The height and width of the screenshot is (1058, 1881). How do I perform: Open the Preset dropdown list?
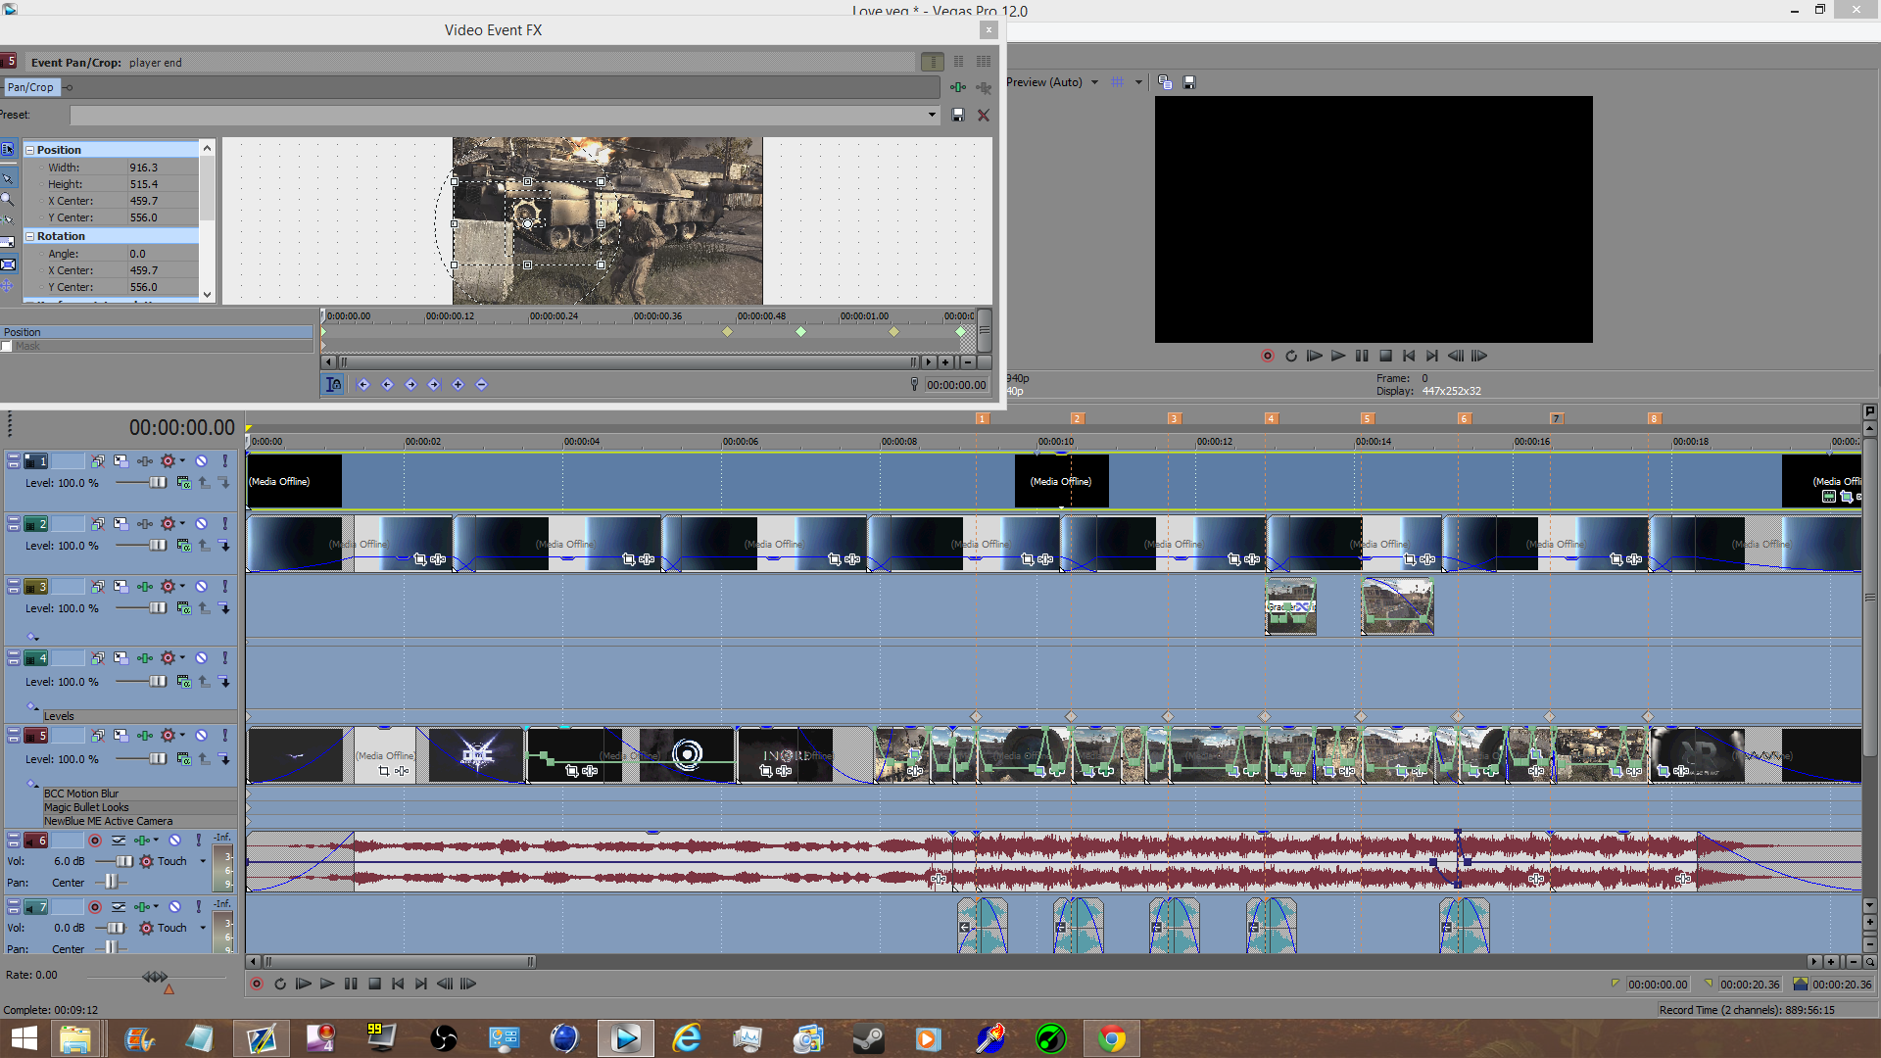(932, 116)
